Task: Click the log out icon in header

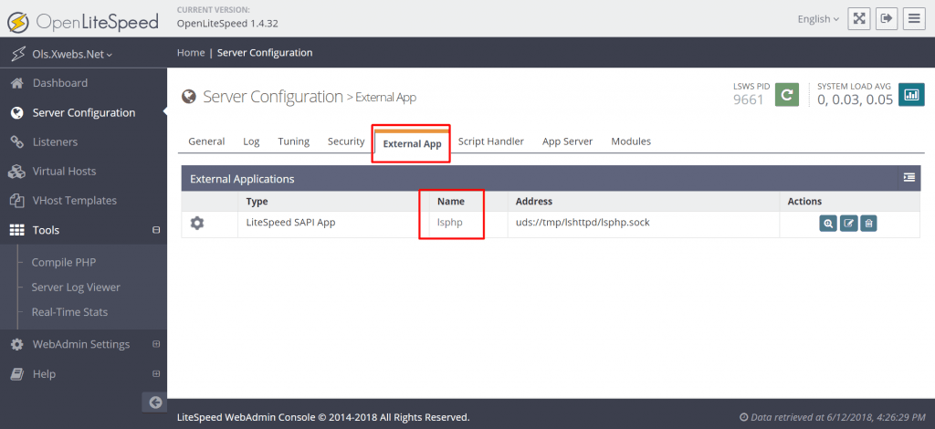Action: pos(886,18)
